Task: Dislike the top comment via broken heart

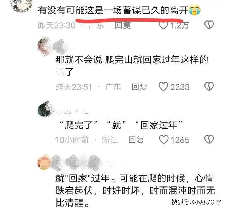Action: [x=209, y=25]
